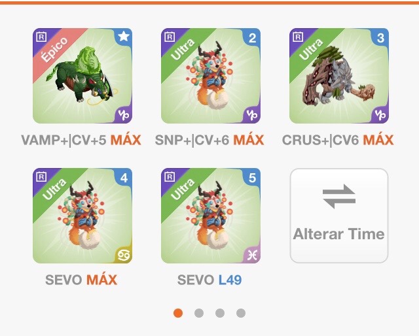Click the Capricorn icon on the CRUS+ card

[x=380, y=115]
